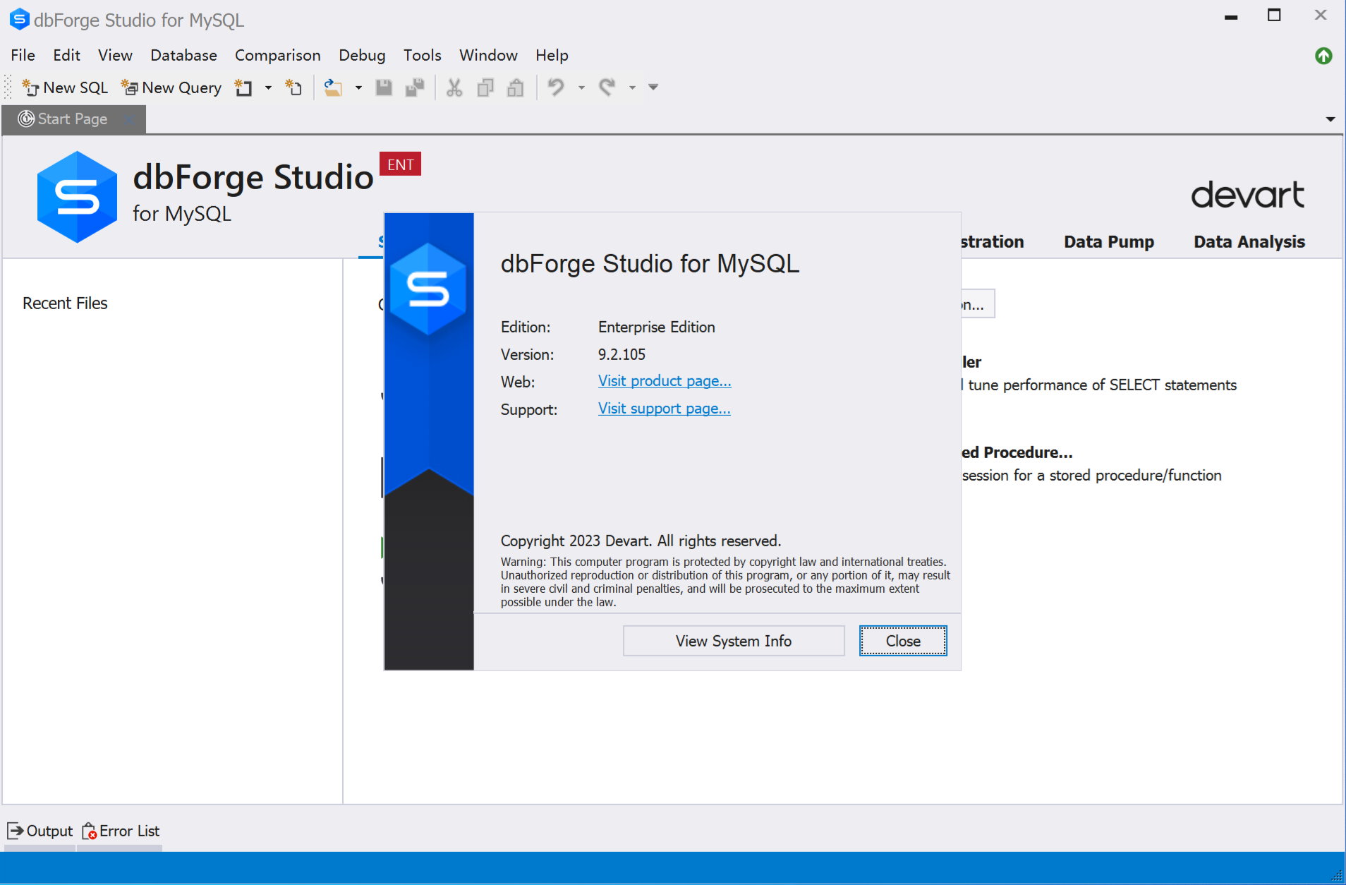Open the Error List panel tab
This screenshot has height=885, width=1346.
121,831
